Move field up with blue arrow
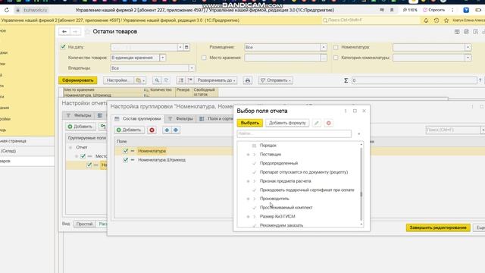Viewport: 485px width, 273px height. point(167,130)
